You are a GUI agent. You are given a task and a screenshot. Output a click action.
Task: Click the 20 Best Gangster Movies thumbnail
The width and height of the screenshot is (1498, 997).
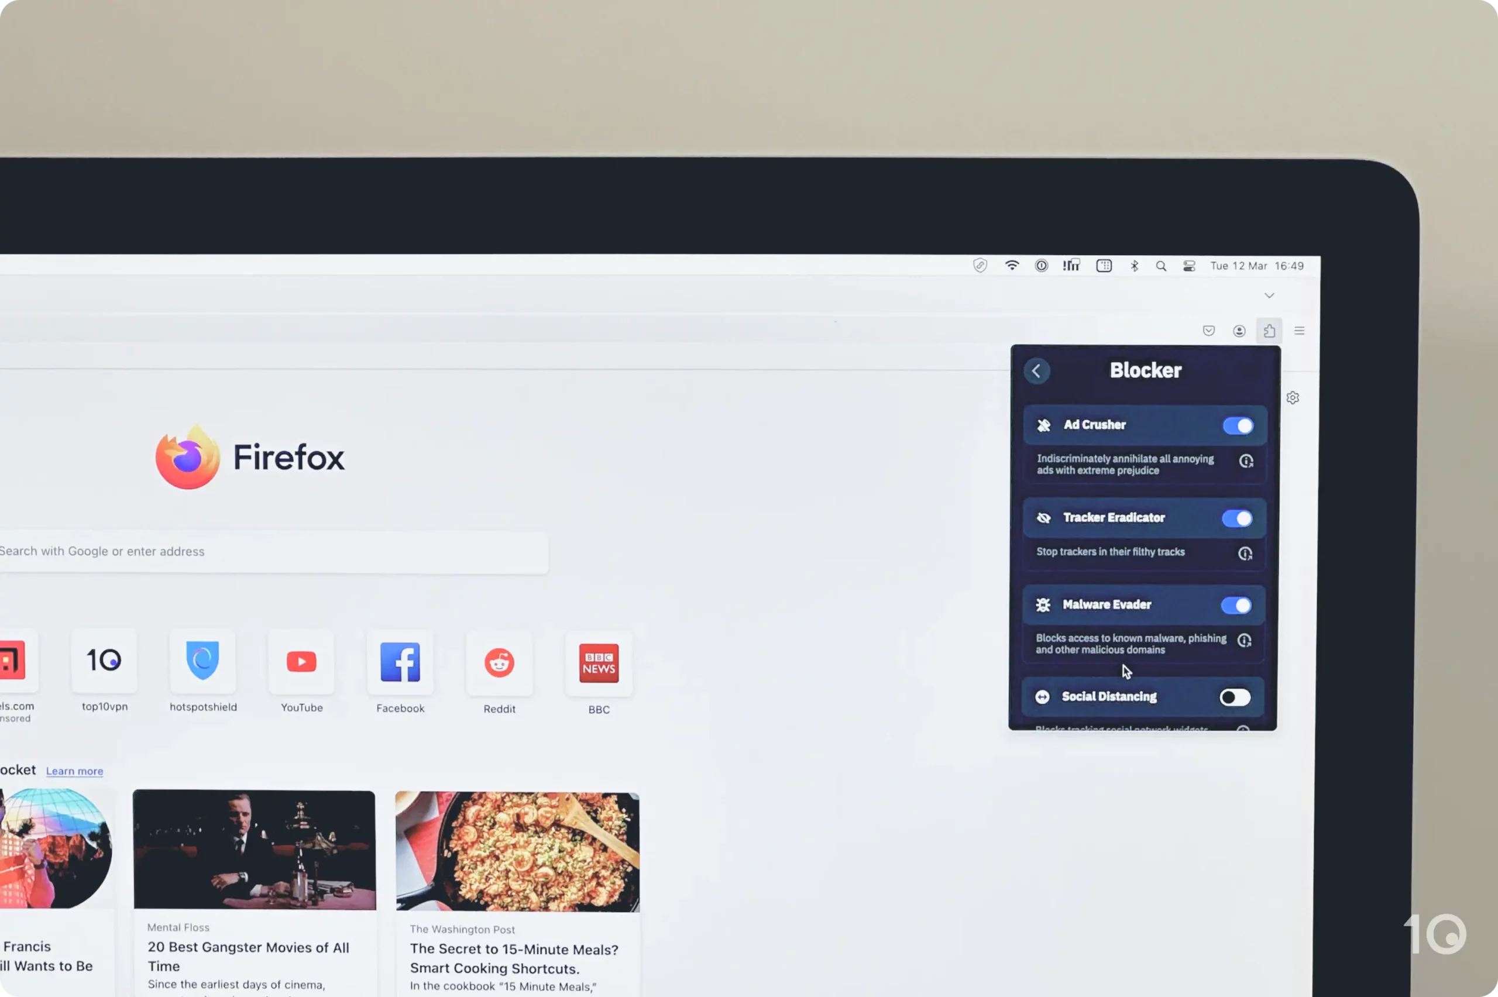tap(254, 849)
